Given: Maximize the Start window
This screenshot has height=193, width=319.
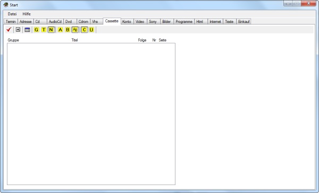Looking at the screenshot, I should point(297,4).
